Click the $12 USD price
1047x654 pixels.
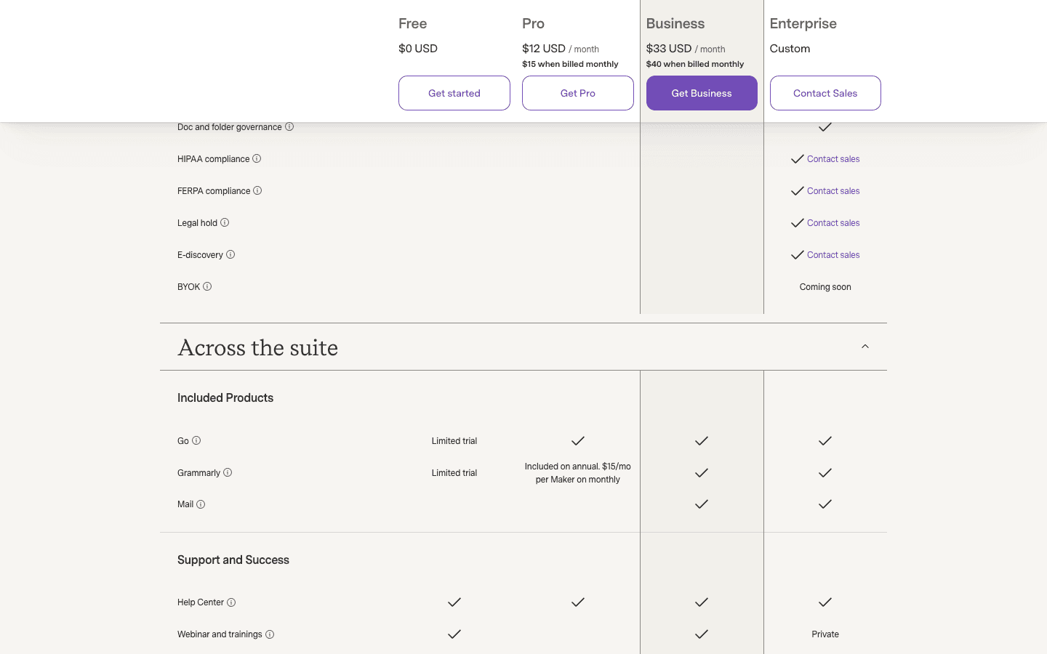(x=544, y=49)
